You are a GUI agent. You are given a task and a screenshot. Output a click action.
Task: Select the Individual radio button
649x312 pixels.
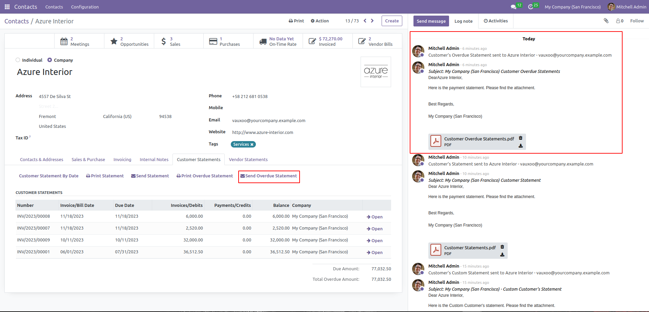click(18, 60)
